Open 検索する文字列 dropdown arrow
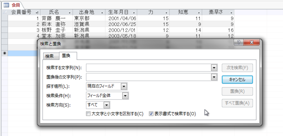The width and height of the screenshot is (283, 136). tap(214, 68)
